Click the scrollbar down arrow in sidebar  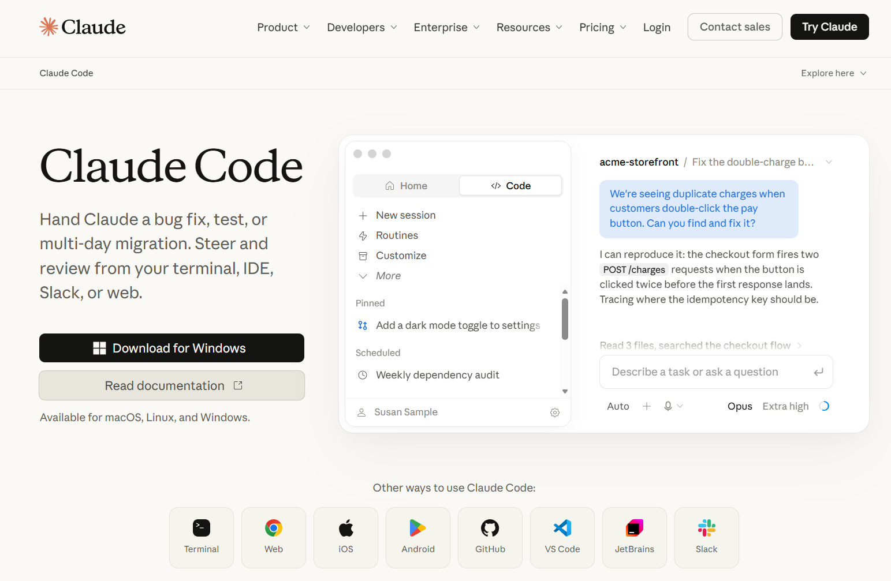[x=565, y=391]
